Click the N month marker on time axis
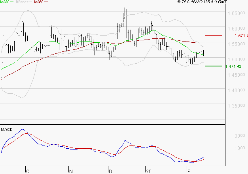248x174 pixels. coord(71,172)
